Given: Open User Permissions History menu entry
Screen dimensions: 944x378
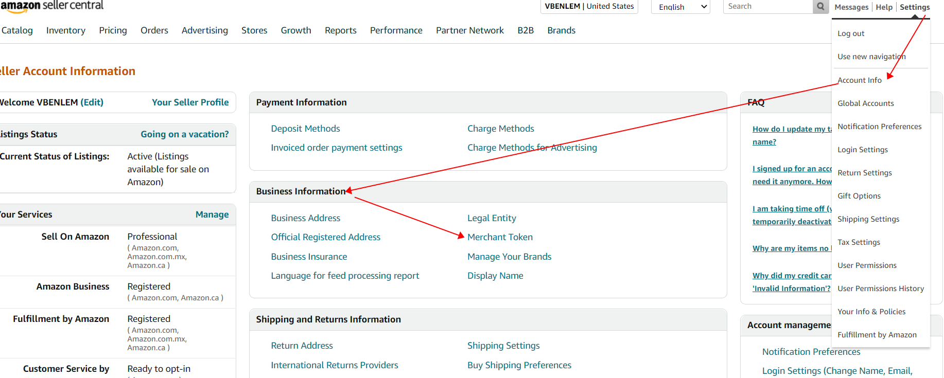Looking at the screenshot, I should click(x=881, y=289).
